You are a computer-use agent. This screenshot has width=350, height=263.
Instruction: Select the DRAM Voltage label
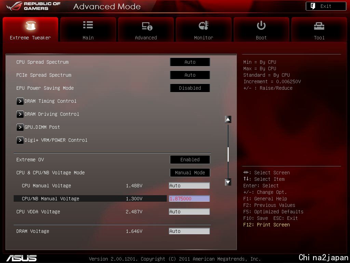tap(33, 231)
